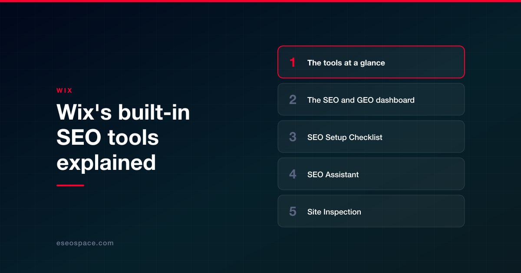Click the red WIX label
521x273 pixels.
pyautogui.click(x=64, y=91)
